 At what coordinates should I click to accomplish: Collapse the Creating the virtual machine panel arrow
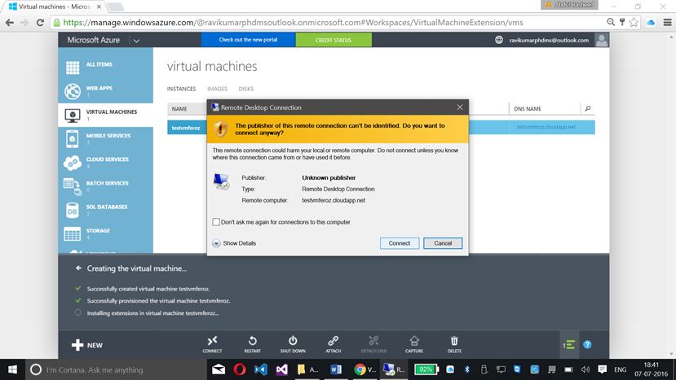tap(78, 268)
